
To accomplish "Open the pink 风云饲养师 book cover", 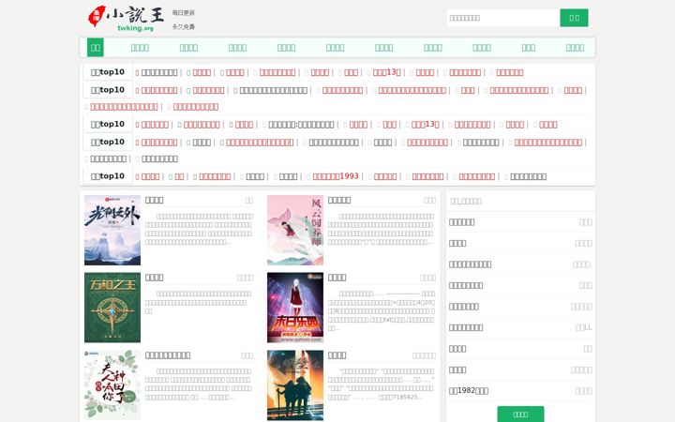I will tap(295, 231).
